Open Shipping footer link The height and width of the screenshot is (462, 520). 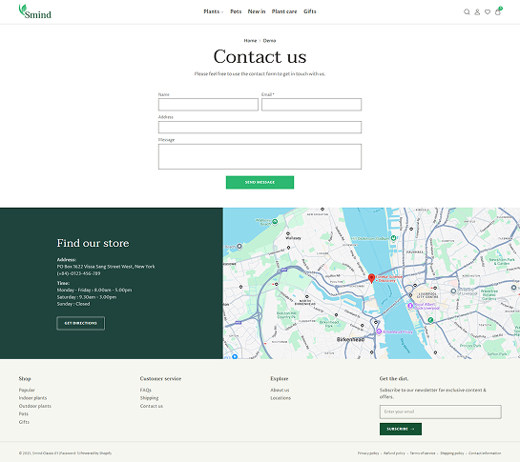[149, 398]
